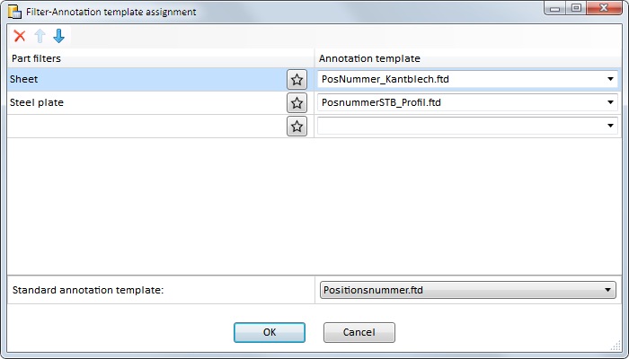This screenshot has width=629, height=359.
Task: Click the bottom-right resize grip
Action: tap(616, 347)
